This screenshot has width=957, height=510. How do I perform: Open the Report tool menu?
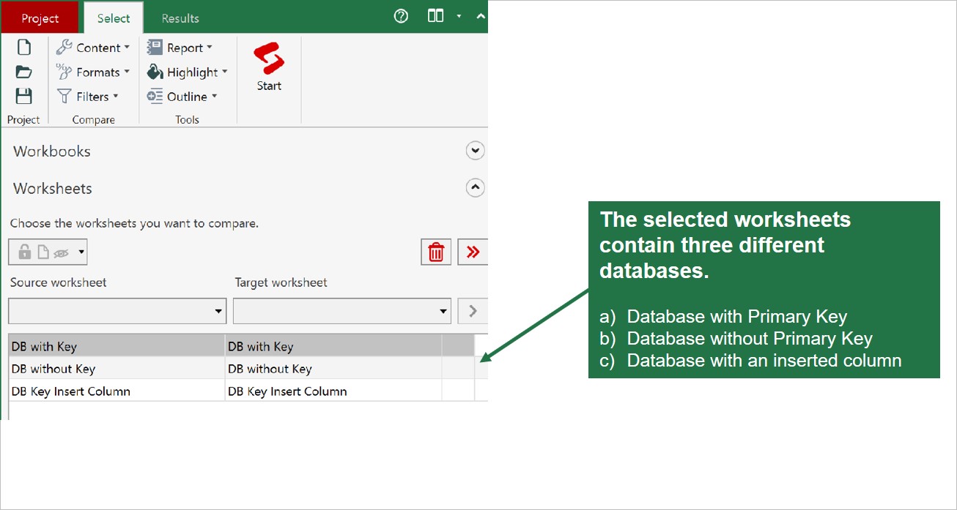click(x=180, y=48)
